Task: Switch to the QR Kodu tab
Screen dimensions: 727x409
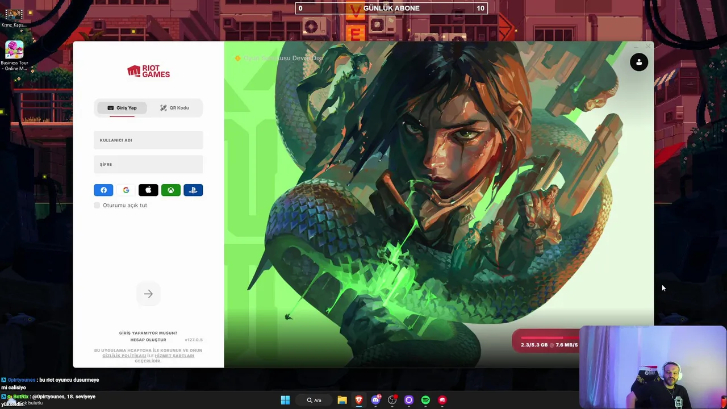Action: [x=174, y=108]
